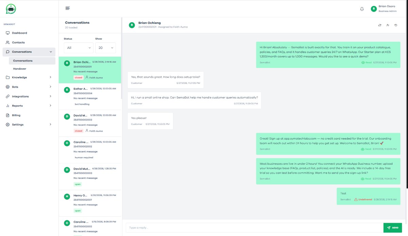408x236 pixels.
Task: Click the Settings gear icon
Action: [8, 125]
